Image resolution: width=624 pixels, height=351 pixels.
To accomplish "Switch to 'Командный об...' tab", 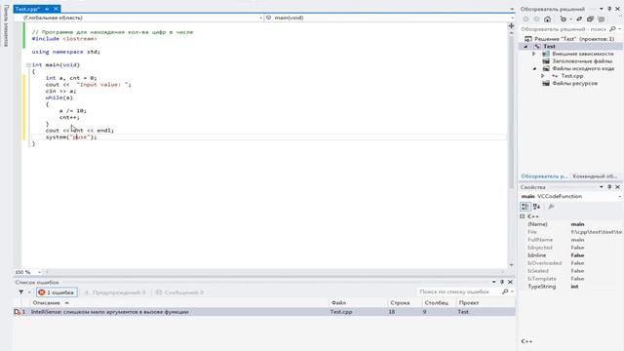I will click(x=595, y=175).
